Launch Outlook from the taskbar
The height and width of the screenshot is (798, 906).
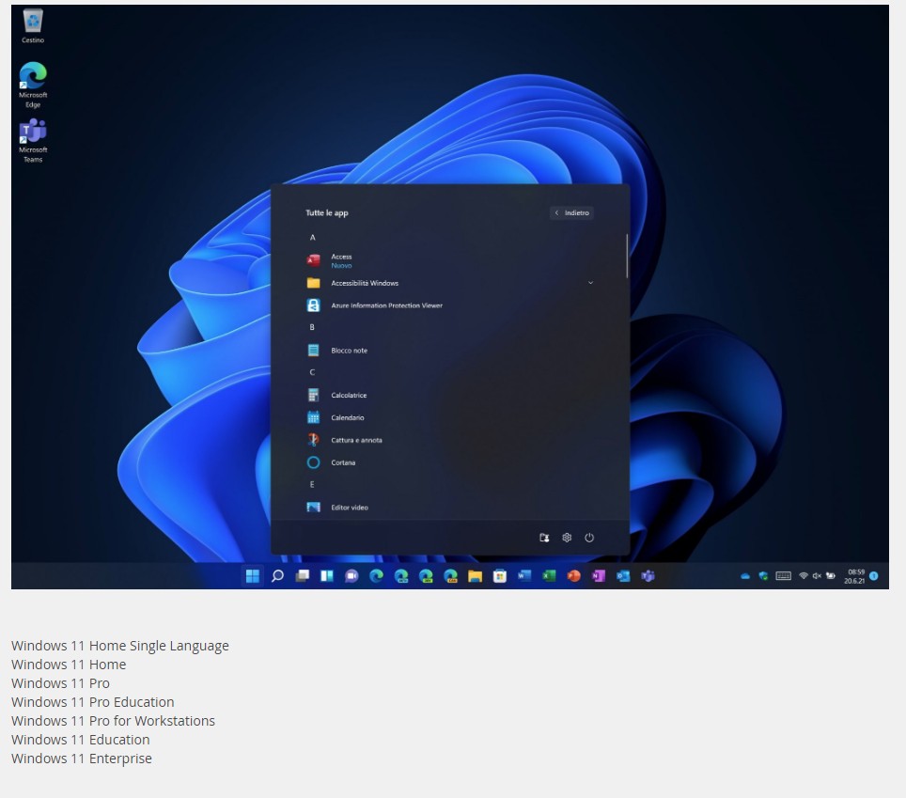[623, 576]
